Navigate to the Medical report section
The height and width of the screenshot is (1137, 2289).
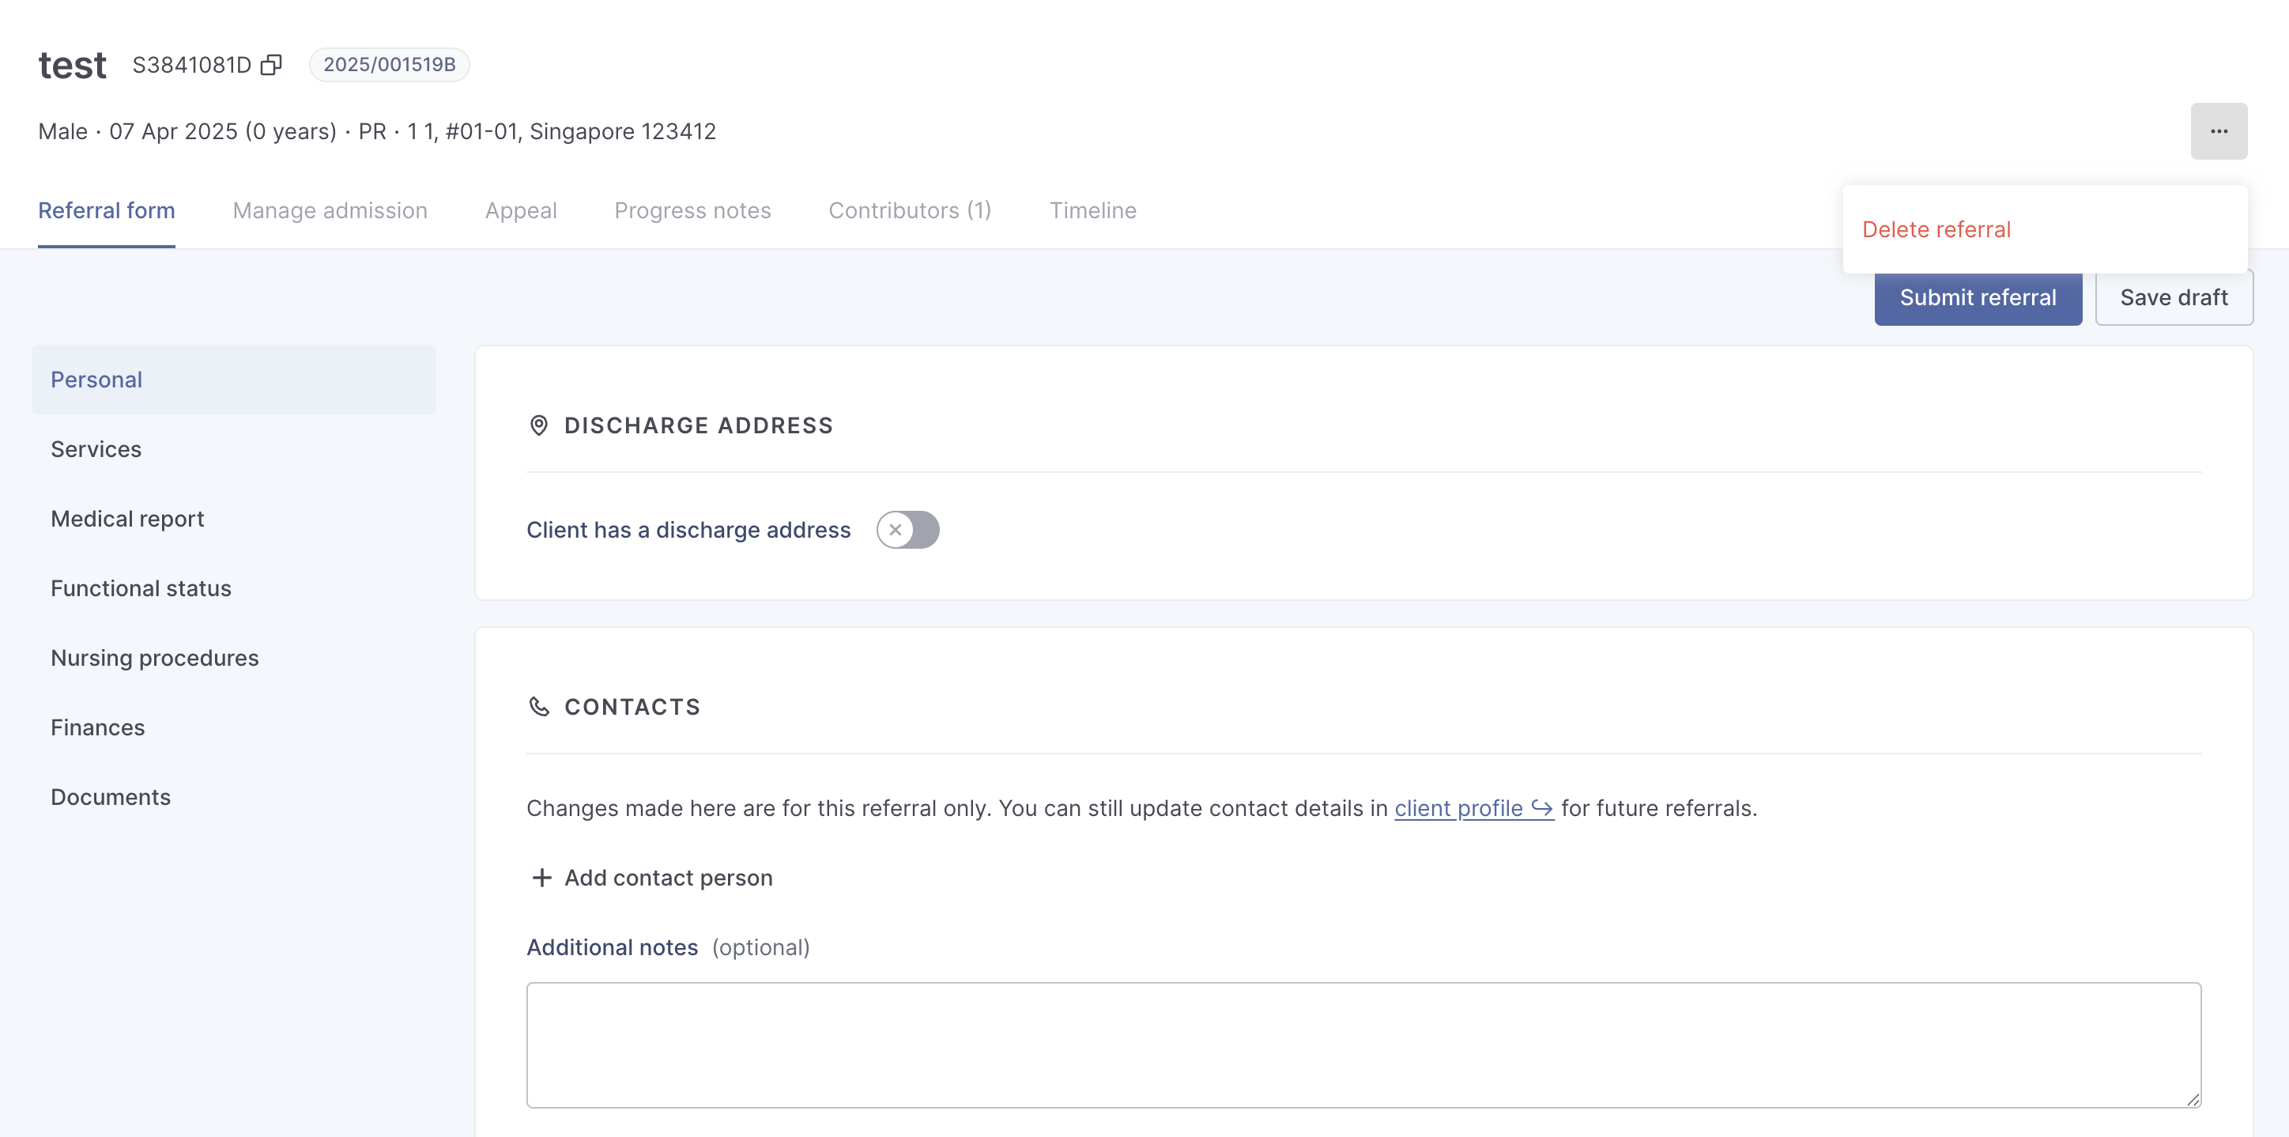(127, 519)
